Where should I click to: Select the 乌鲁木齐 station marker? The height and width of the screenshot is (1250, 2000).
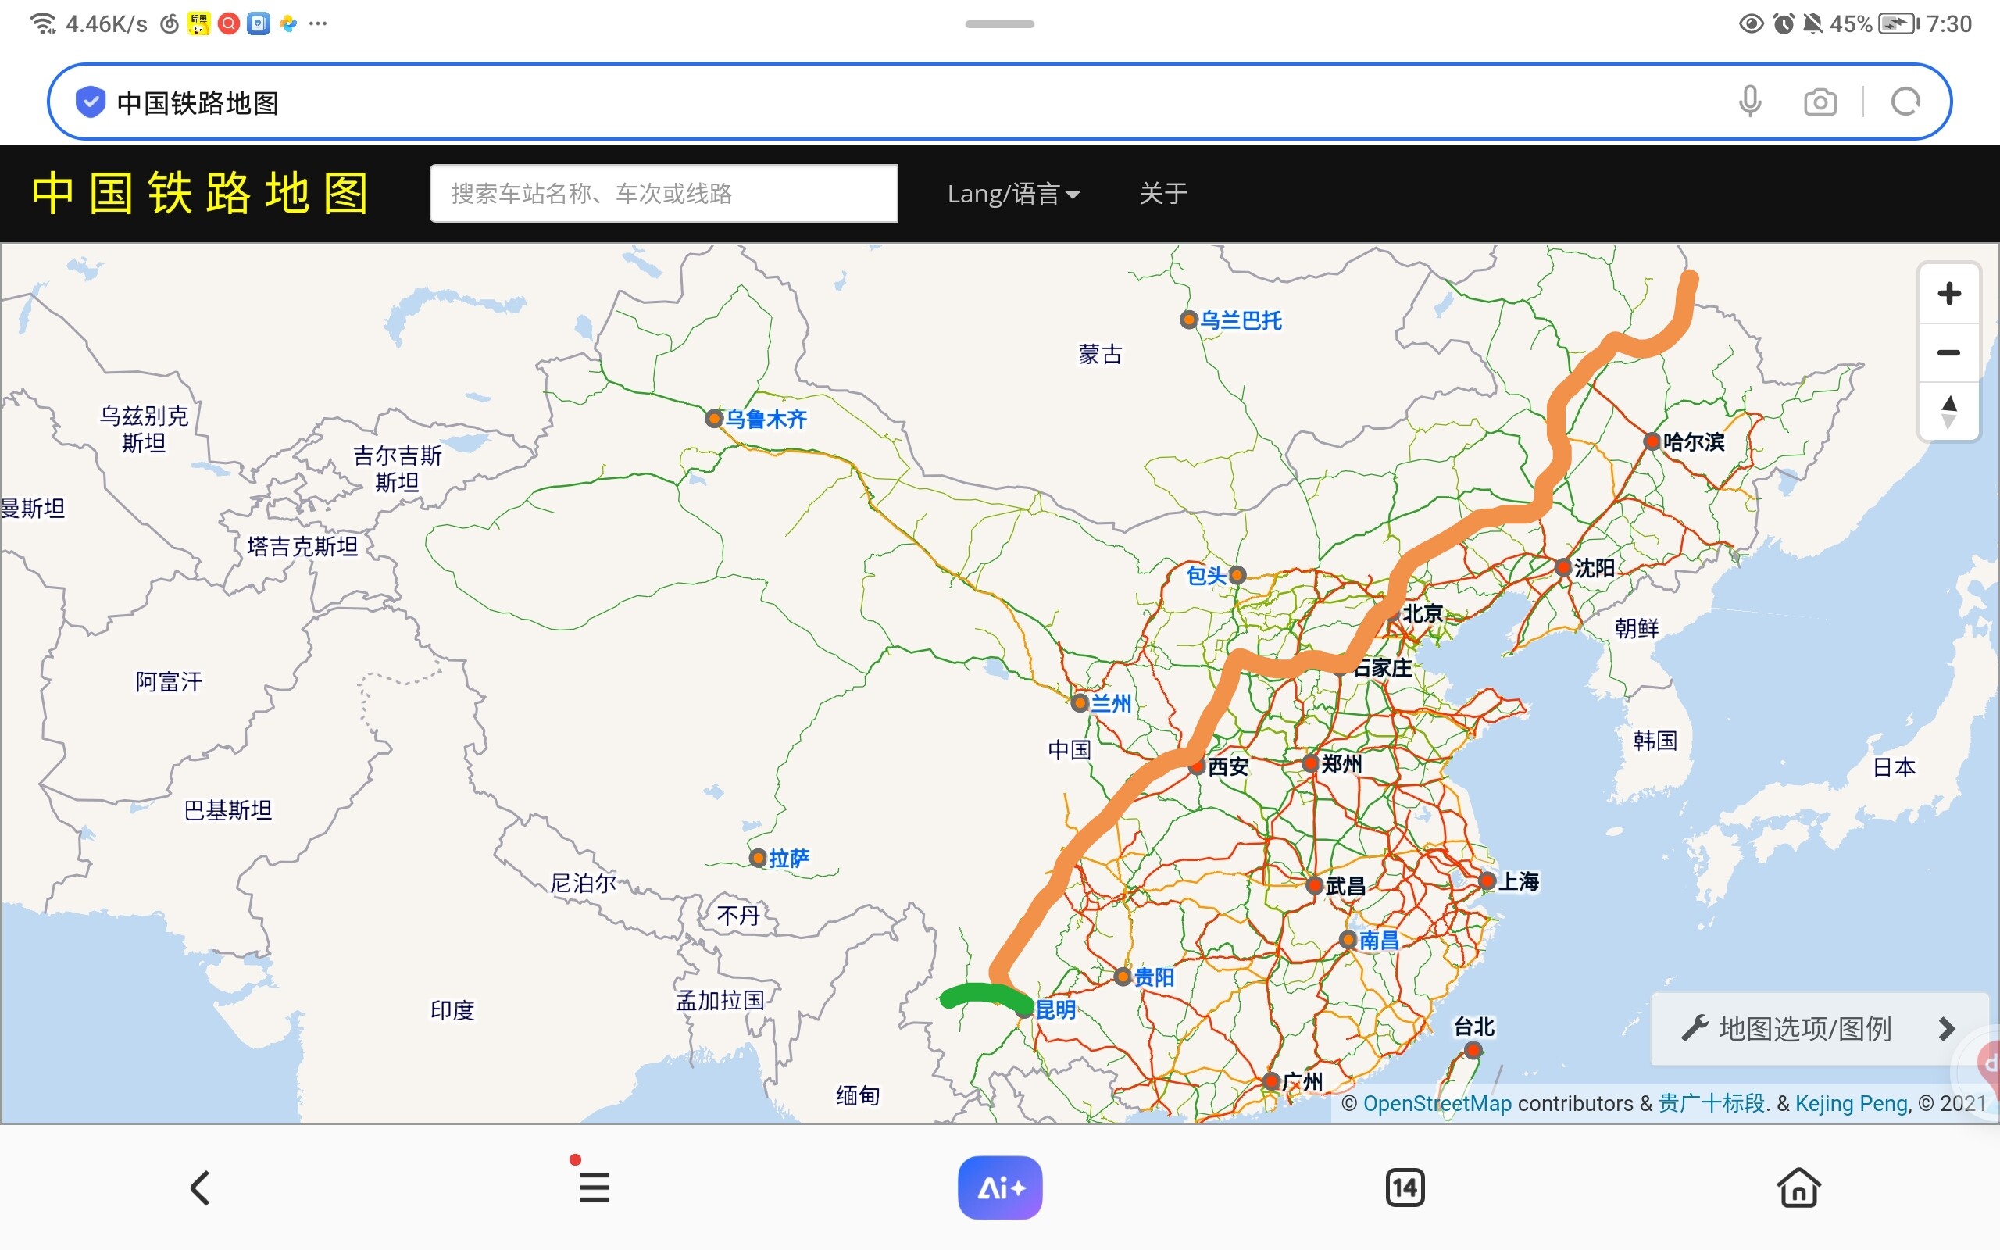point(714,418)
